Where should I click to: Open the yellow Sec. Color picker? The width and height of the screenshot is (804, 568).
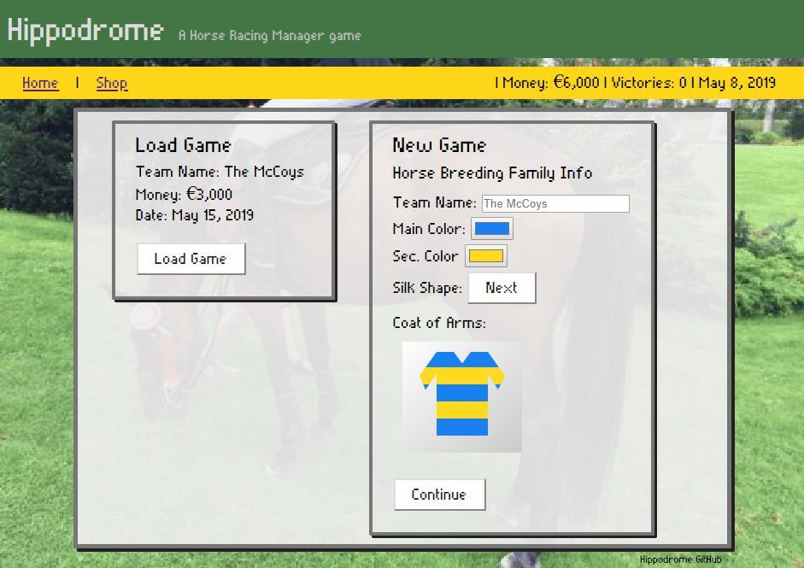485,255
